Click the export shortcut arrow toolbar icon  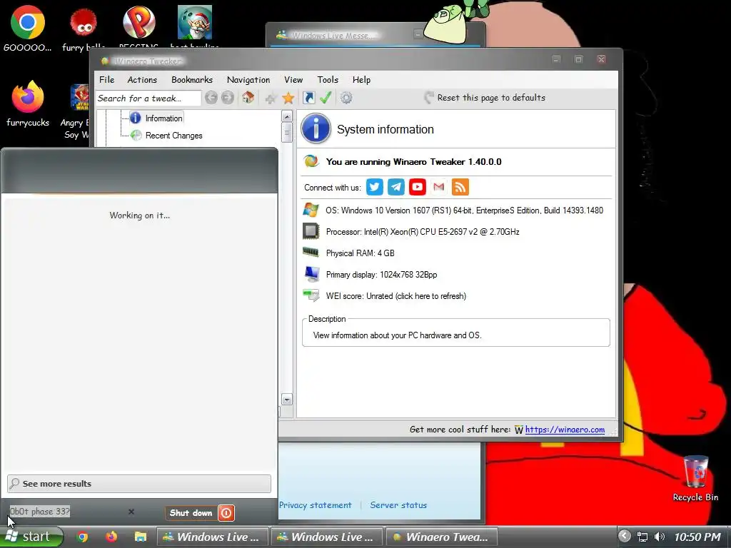308,97
